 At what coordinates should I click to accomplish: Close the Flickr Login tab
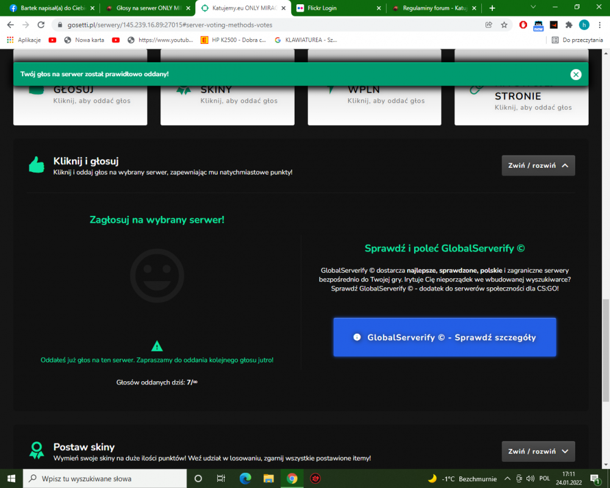(x=379, y=8)
